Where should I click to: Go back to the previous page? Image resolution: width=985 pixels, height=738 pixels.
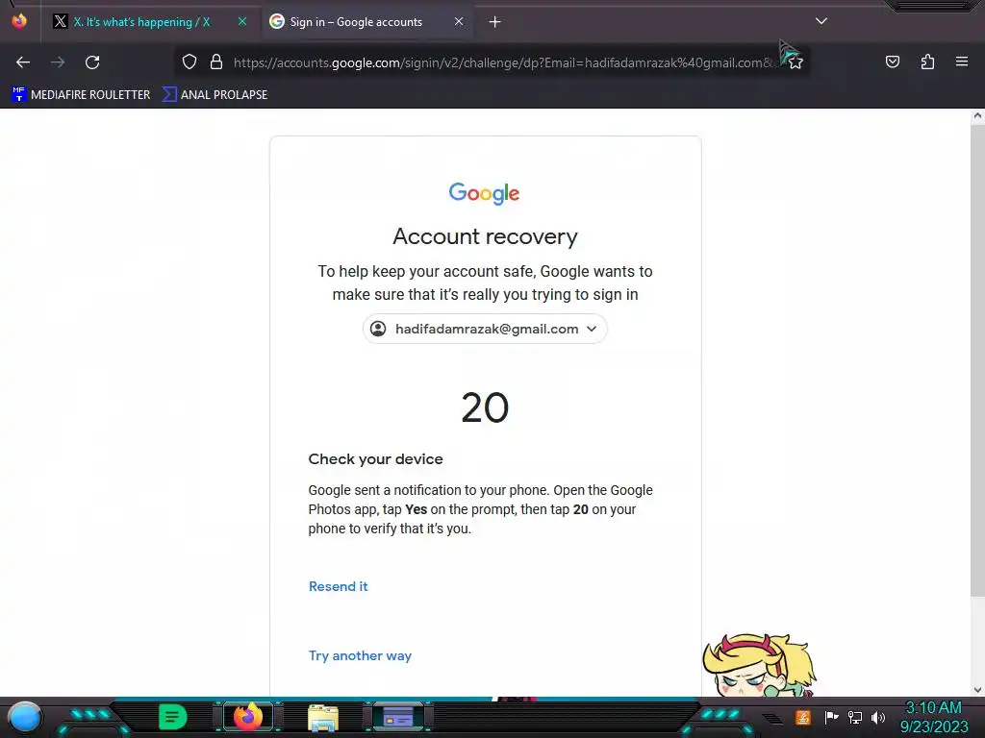pos(23,62)
